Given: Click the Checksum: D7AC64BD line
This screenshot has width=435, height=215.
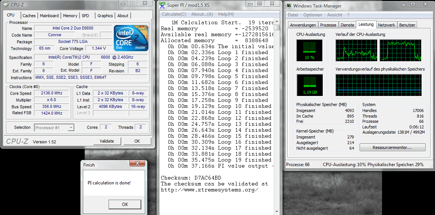Looking at the screenshot, I should tap(191, 178).
